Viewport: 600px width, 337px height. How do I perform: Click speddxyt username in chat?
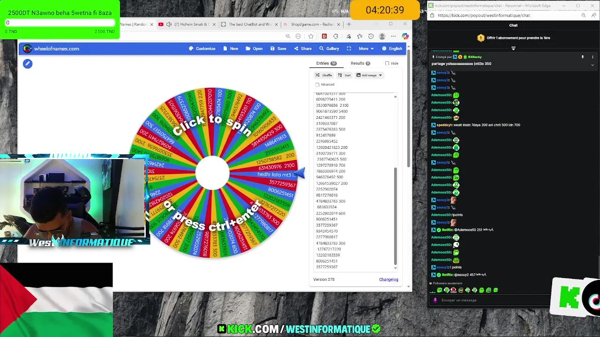click(444, 125)
